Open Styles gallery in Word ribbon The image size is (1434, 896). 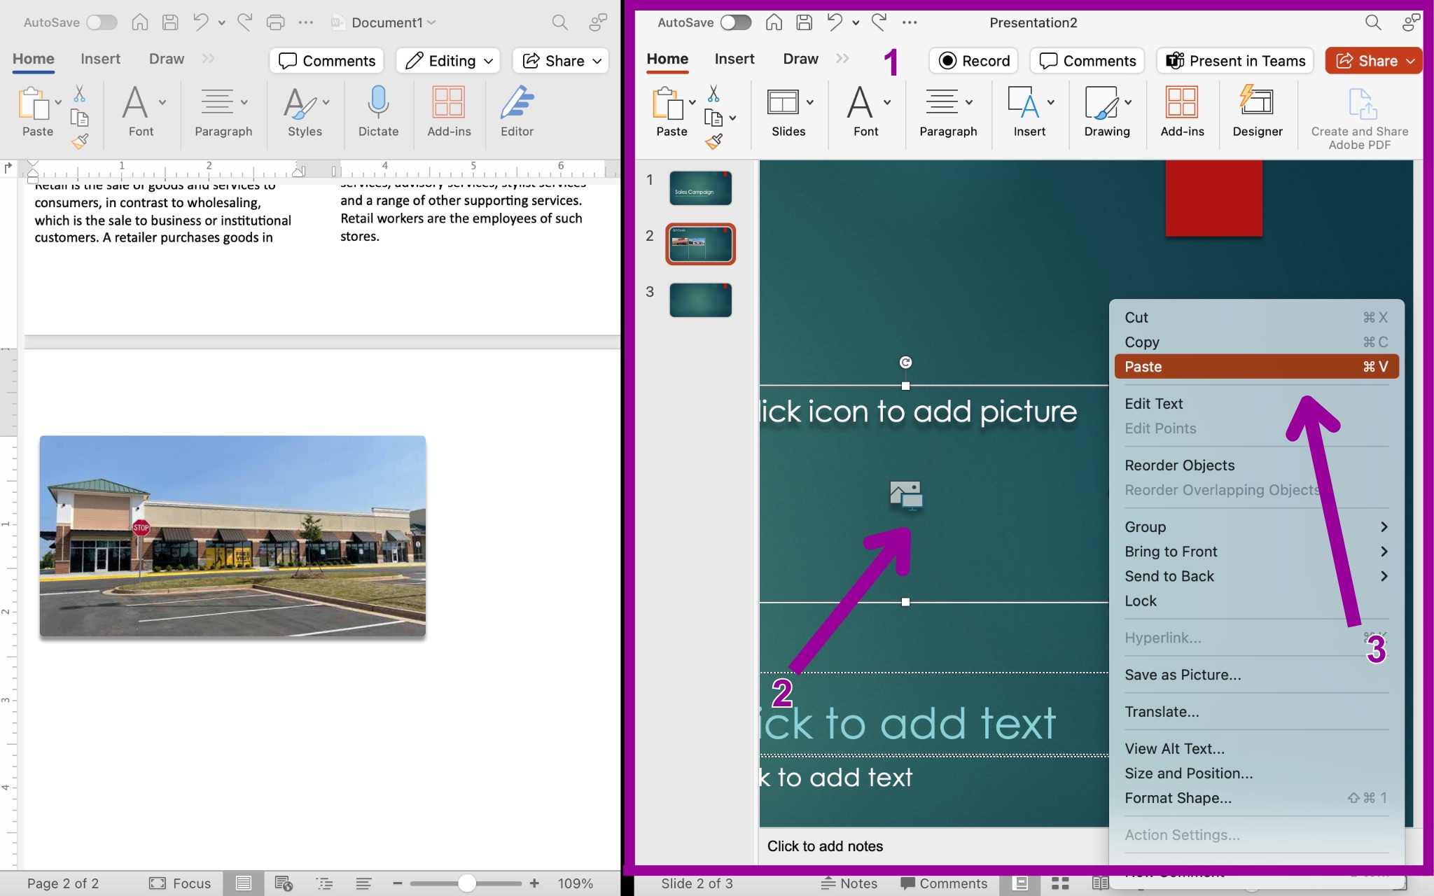(x=305, y=111)
